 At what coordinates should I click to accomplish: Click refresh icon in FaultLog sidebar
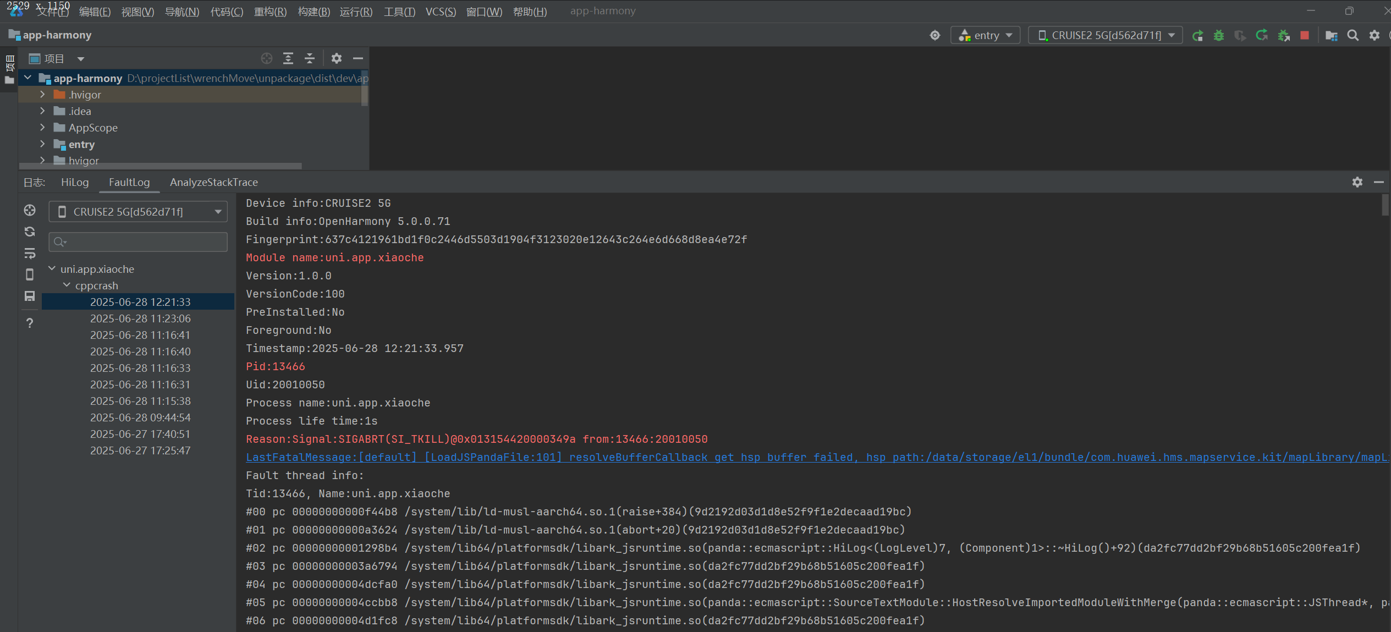pyautogui.click(x=30, y=232)
